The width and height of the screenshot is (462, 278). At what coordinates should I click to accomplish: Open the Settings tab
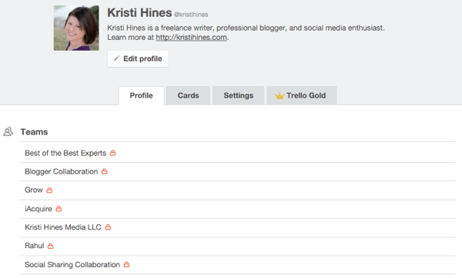[x=239, y=95]
